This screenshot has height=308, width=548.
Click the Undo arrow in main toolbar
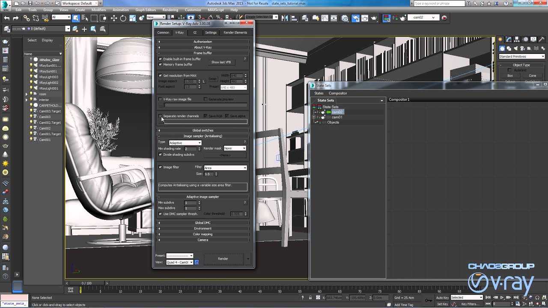pyautogui.click(x=6, y=18)
